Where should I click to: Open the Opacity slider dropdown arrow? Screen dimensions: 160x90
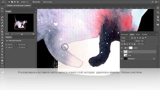tap(145, 41)
